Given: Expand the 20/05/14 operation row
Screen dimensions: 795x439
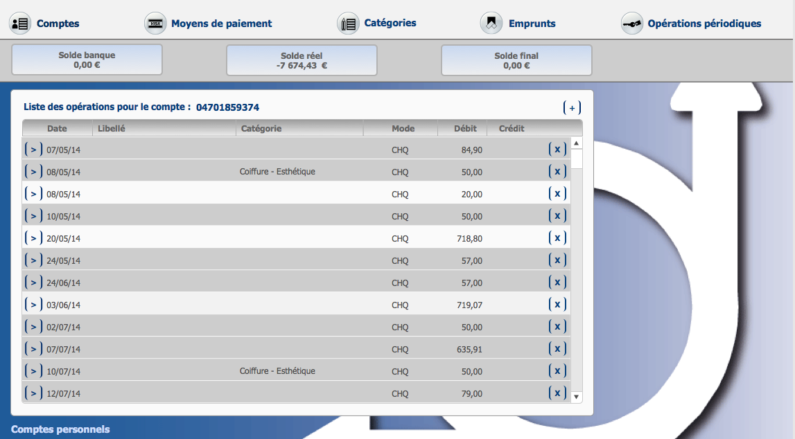Looking at the screenshot, I should pyautogui.click(x=33, y=238).
